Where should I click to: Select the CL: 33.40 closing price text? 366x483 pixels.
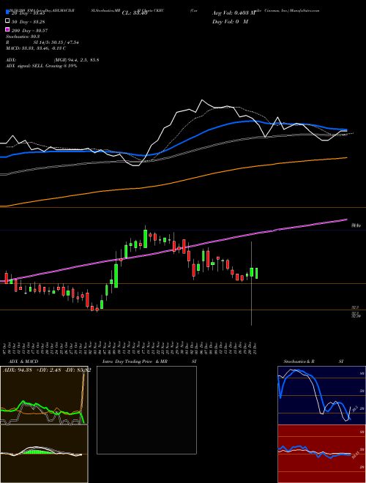135,13
